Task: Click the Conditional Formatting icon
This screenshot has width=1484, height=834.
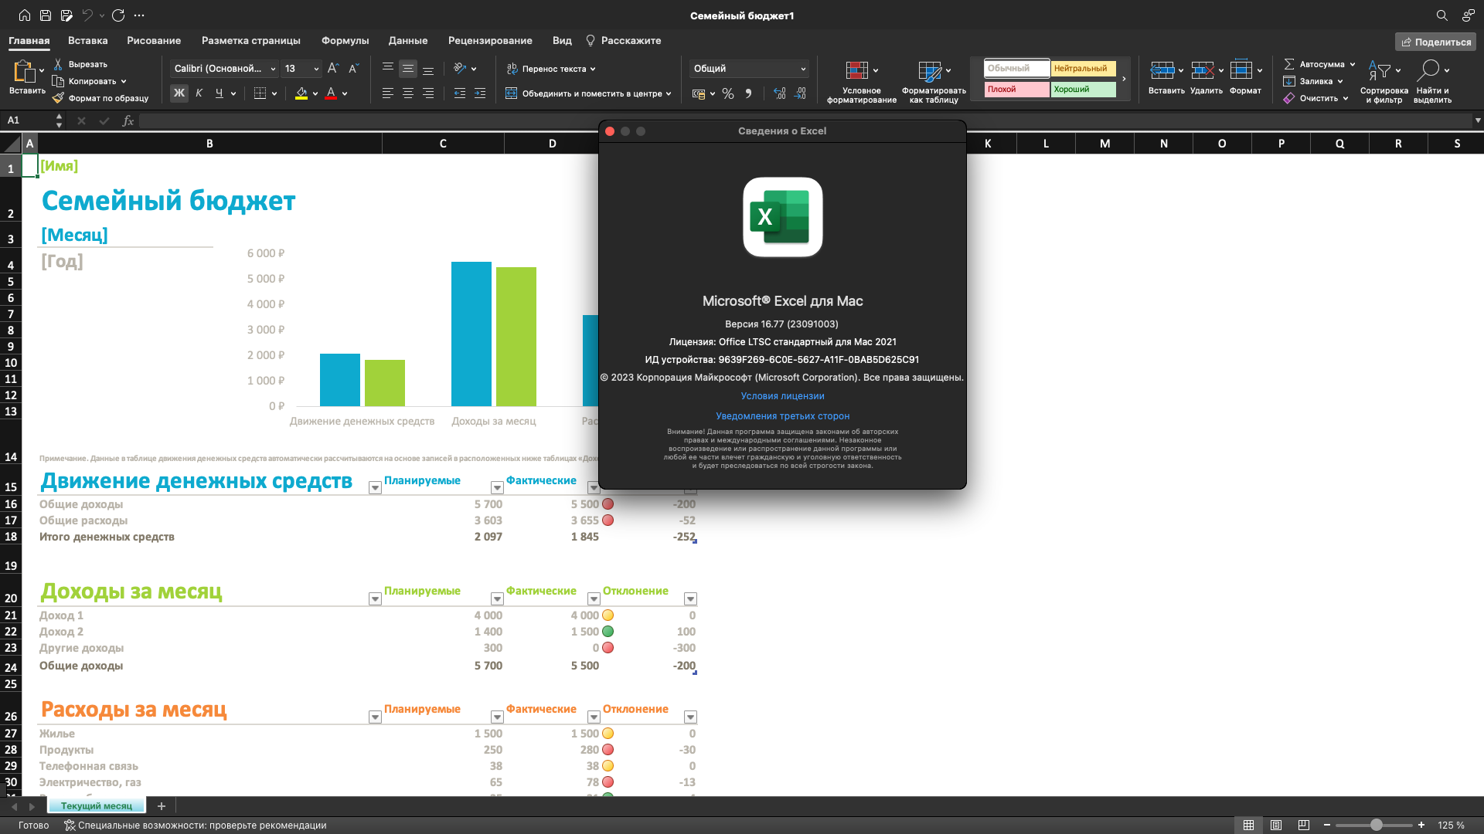Action: (x=856, y=71)
